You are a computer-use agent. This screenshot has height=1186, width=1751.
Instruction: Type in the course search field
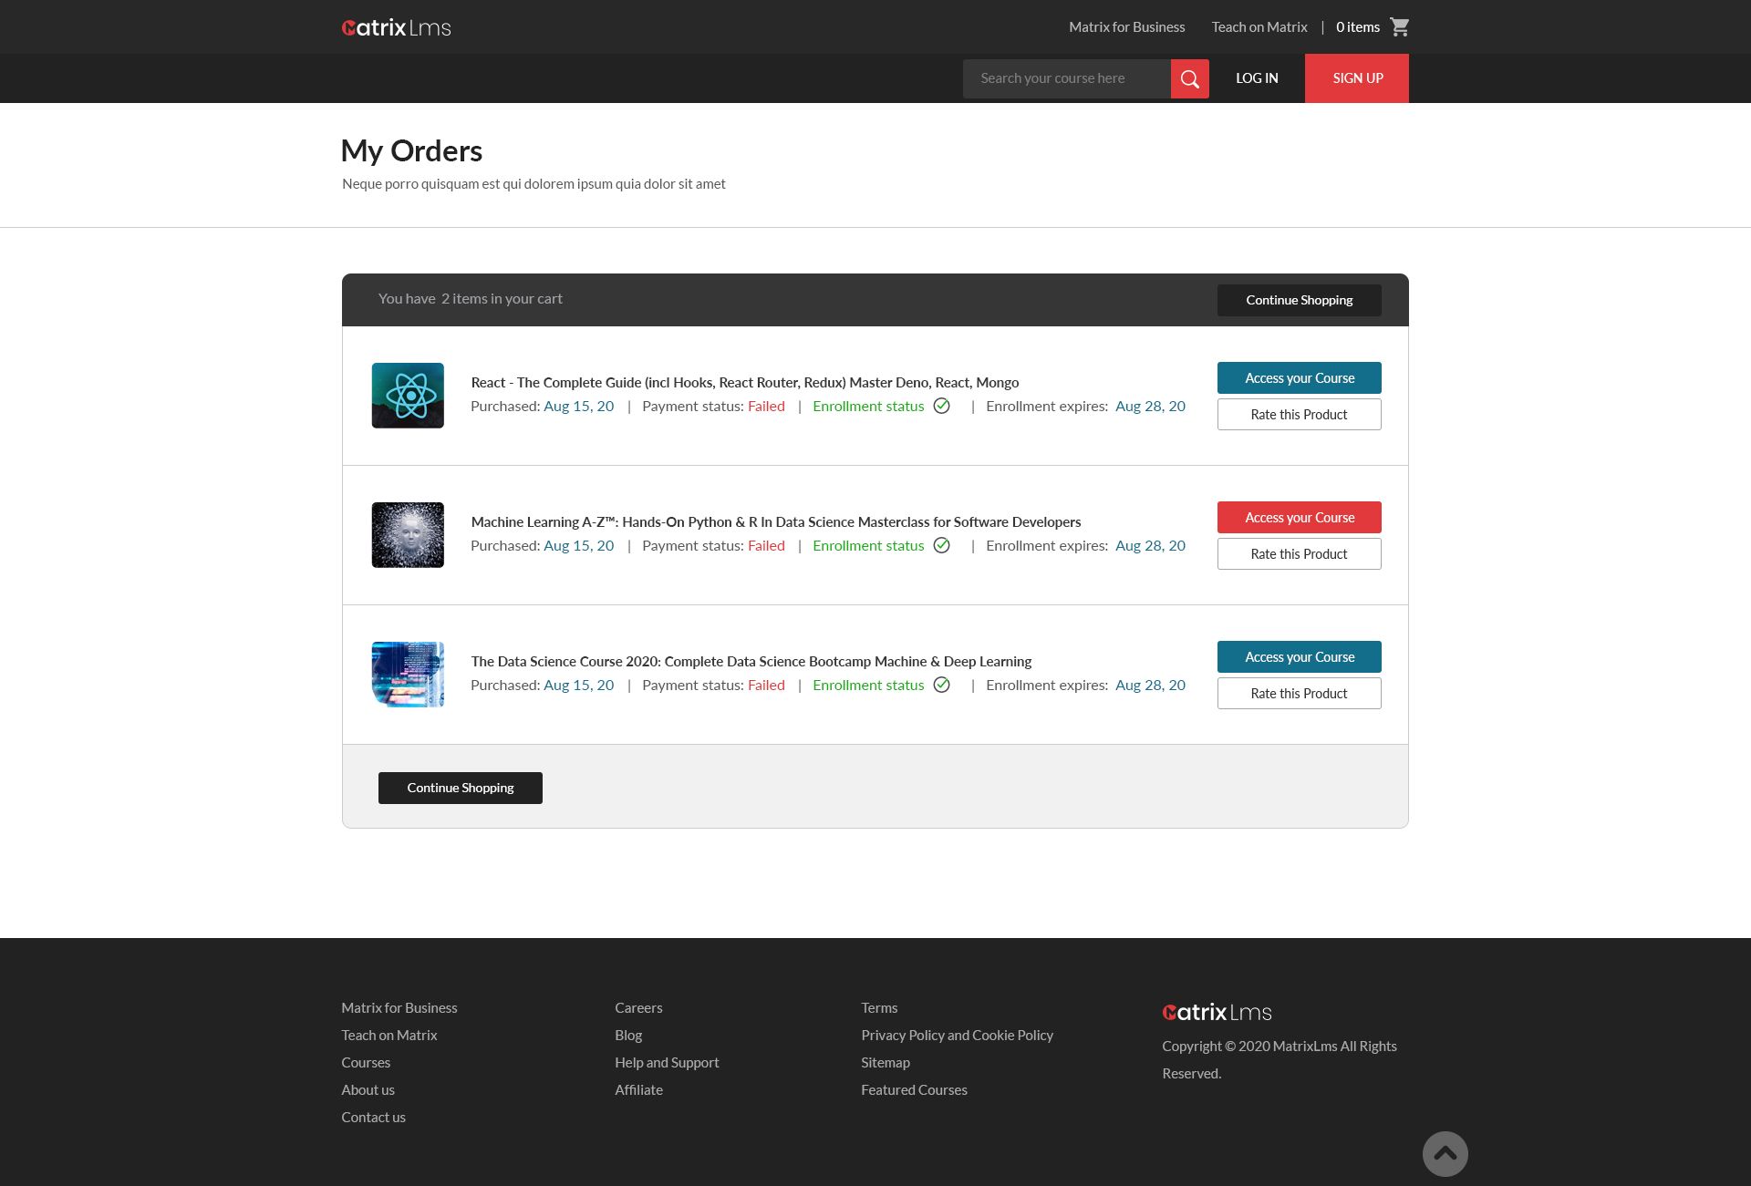pos(1065,78)
